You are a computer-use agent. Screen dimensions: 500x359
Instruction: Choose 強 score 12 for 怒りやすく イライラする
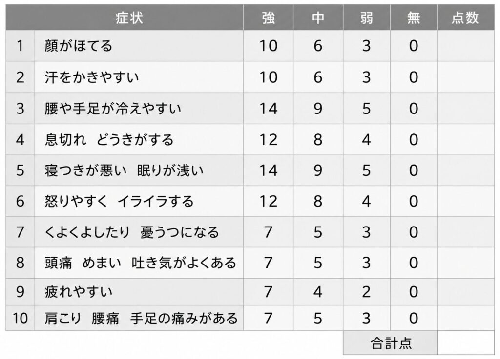[x=268, y=201]
